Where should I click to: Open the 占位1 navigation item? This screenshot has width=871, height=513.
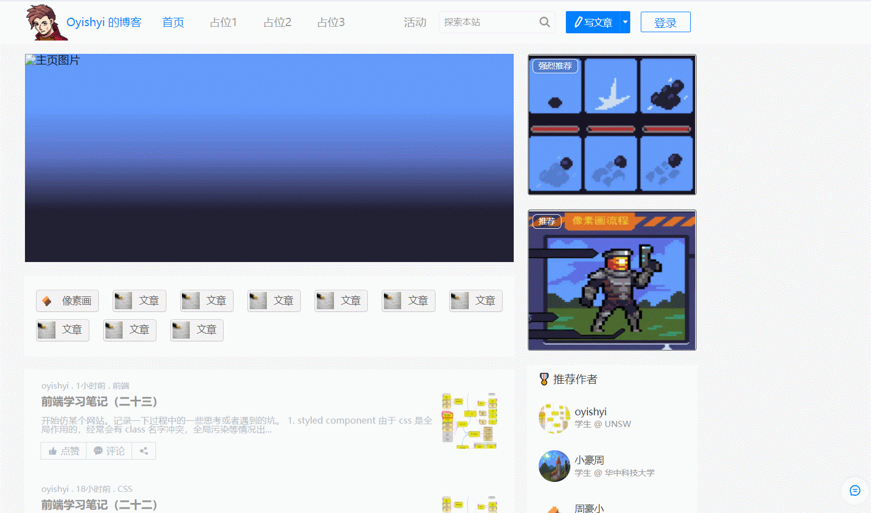[x=224, y=22]
